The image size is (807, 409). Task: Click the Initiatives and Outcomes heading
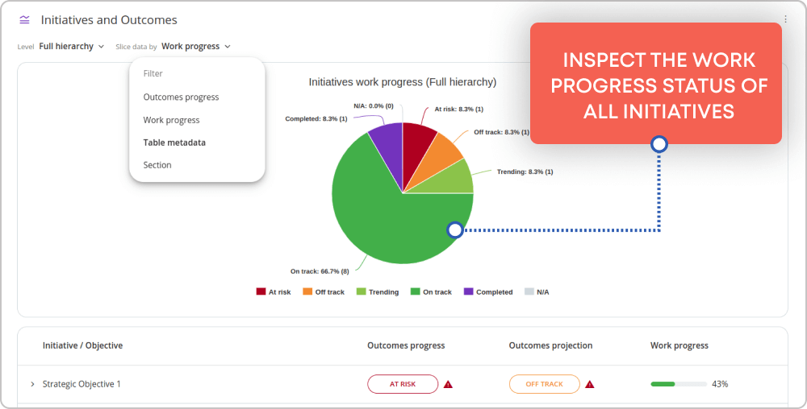click(109, 20)
